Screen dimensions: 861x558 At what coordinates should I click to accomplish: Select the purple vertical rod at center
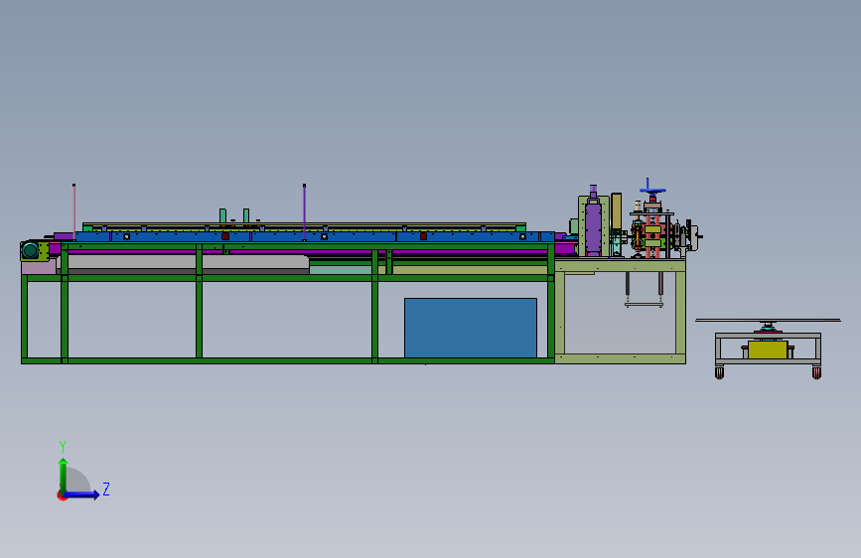pyautogui.click(x=304, y=212)
